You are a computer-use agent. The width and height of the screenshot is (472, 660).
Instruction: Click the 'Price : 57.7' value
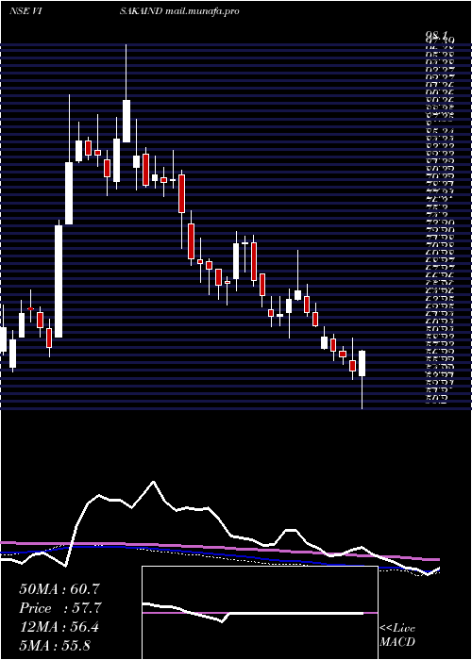click(x=60, y=608)
